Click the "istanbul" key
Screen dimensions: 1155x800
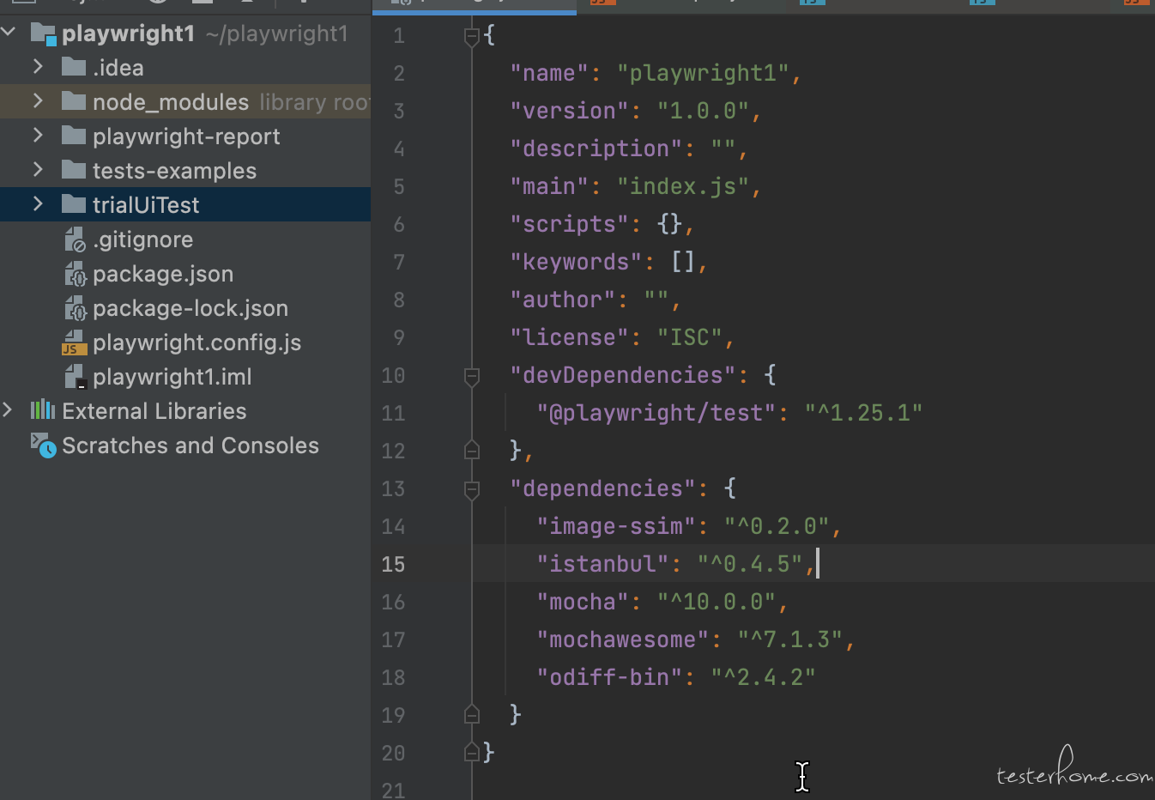click(602, 564)
